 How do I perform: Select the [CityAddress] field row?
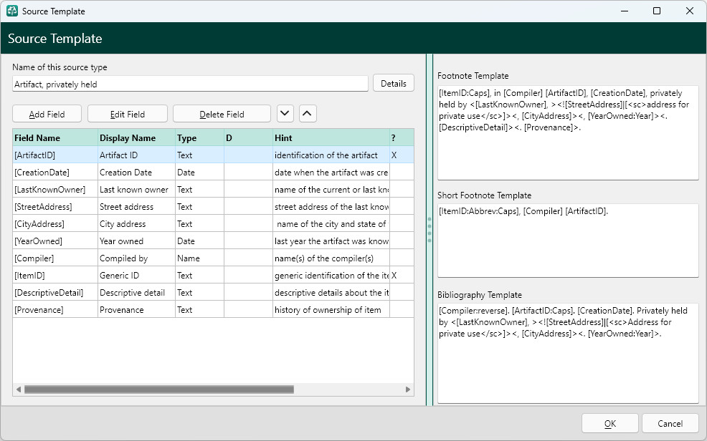tap(213, 223)
